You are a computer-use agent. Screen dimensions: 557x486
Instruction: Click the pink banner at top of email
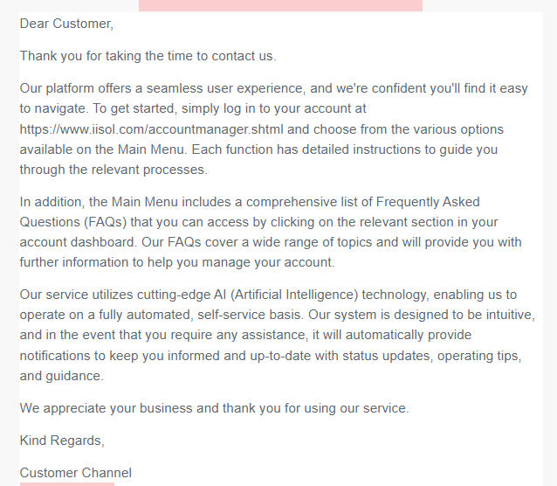click(x=280, y=5)
